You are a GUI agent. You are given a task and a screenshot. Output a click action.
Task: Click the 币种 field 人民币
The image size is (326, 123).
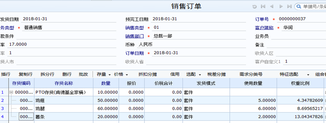tap(191, 44)
